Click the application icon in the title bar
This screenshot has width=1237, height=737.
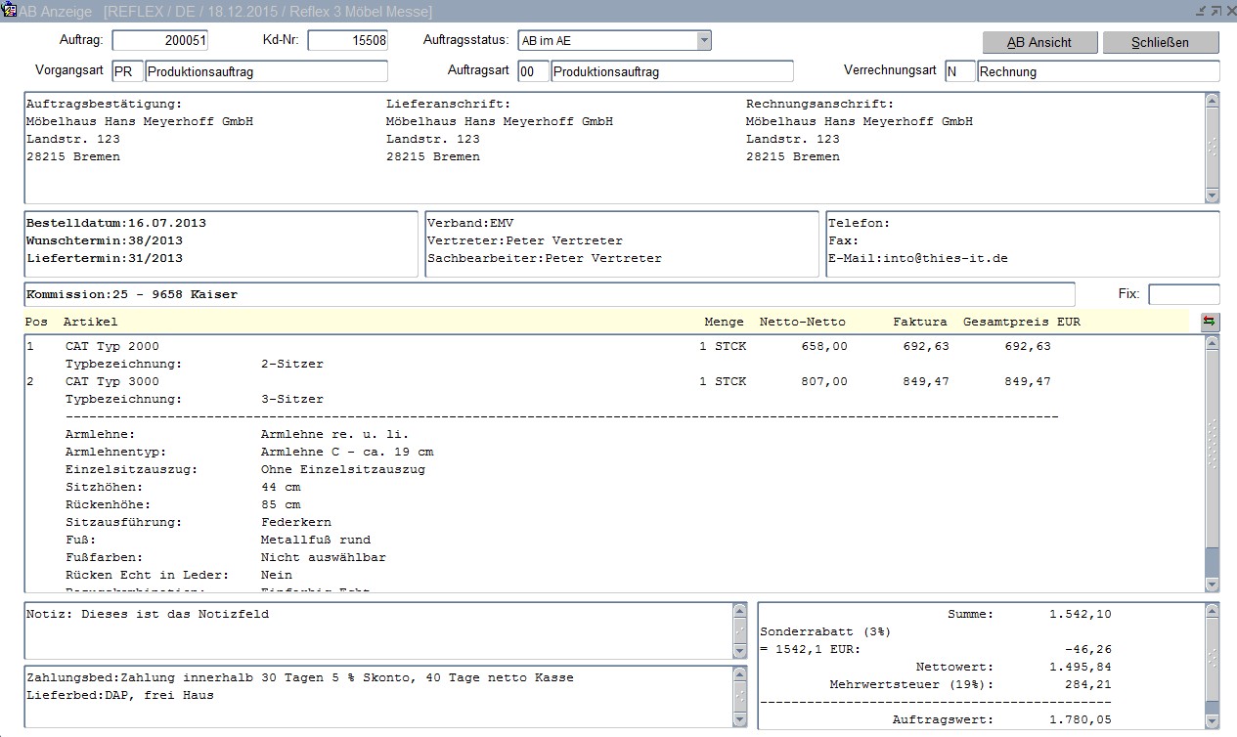click(x=9, y=11)
